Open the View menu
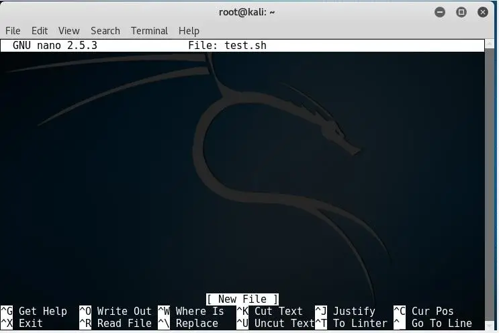 (69, 31)
